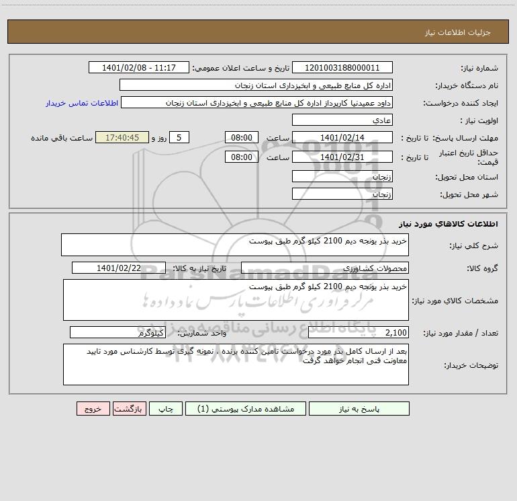Click the price validity time 08:00 field
The width and height of the screenshot is (517, 501).
[x=241, y=157]
